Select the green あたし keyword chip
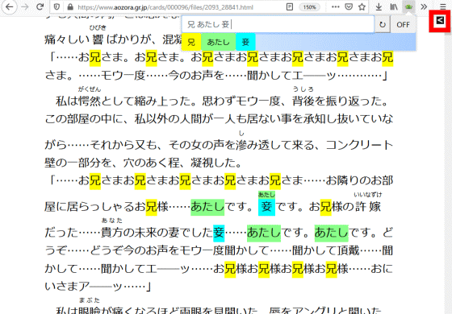 pyautogui.click(x=218, y=42)
